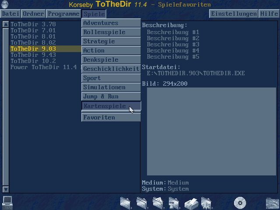Choose Kartenspiele from Spiele menu
The image size is (280, 210).
(x=111, y=106)
